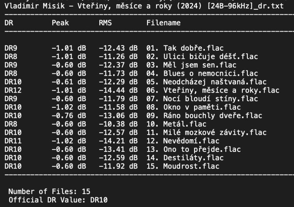
Task: Click the 'Peak' column header
Action: pos(60,23)
